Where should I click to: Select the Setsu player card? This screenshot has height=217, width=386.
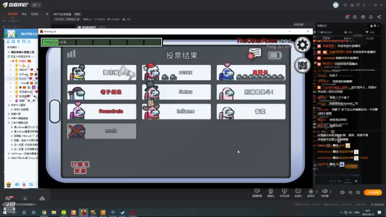tap(177, 92)
